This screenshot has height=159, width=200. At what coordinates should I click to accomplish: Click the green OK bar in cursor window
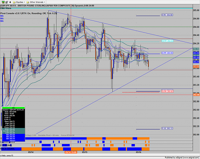(13, 108)
